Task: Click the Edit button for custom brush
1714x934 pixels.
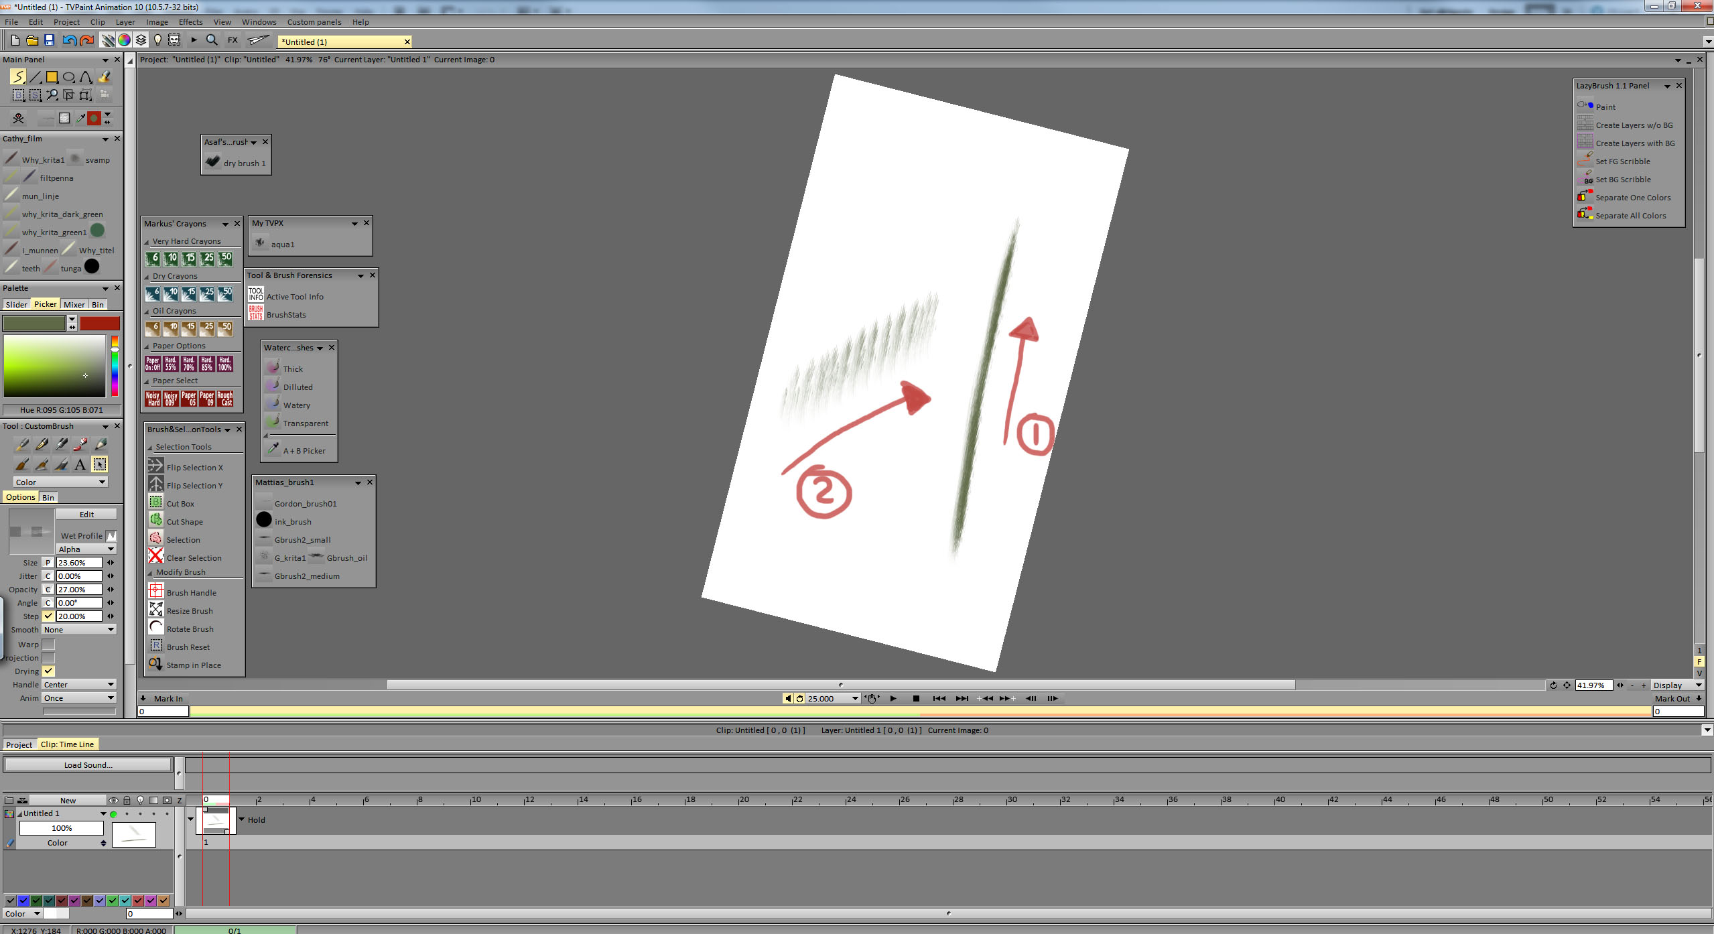Action: 86,515
